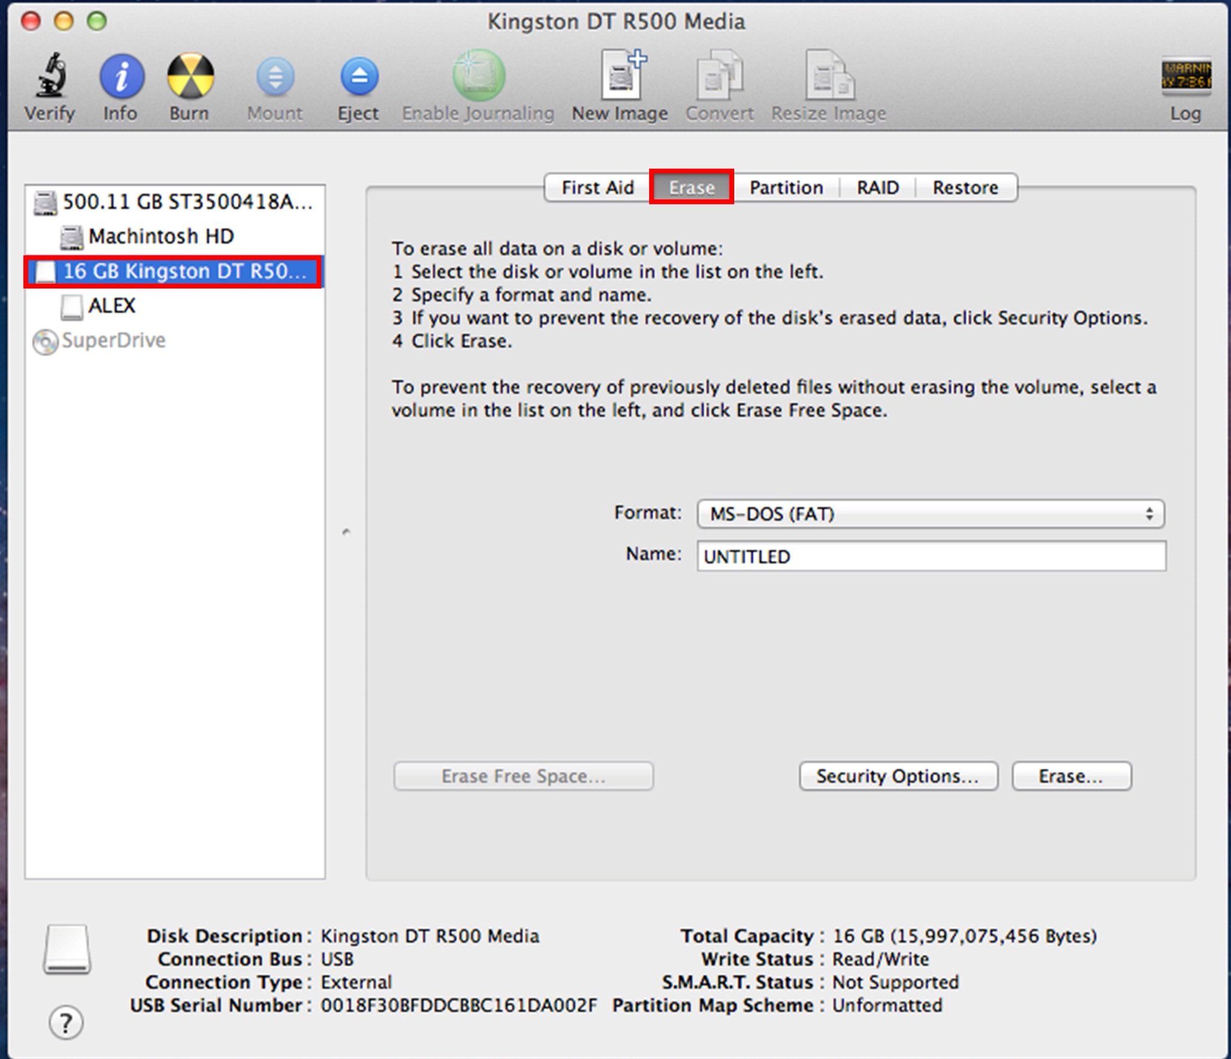Select 16 GB Kingston DT R50 disk
This screenshot has width=1231, height=1059.
point(174,272)
